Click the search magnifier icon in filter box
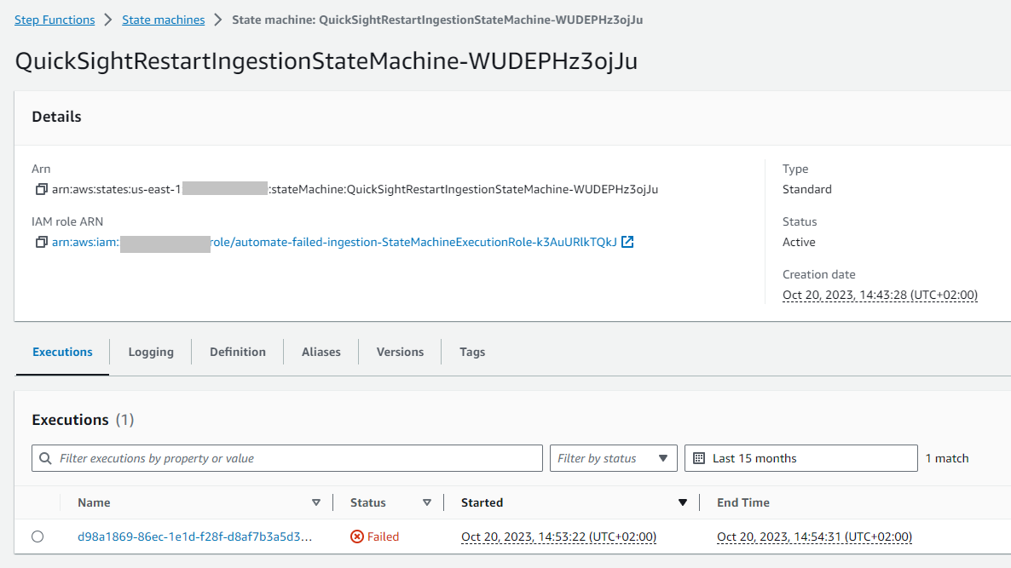1011x568 pixels. 45,458
